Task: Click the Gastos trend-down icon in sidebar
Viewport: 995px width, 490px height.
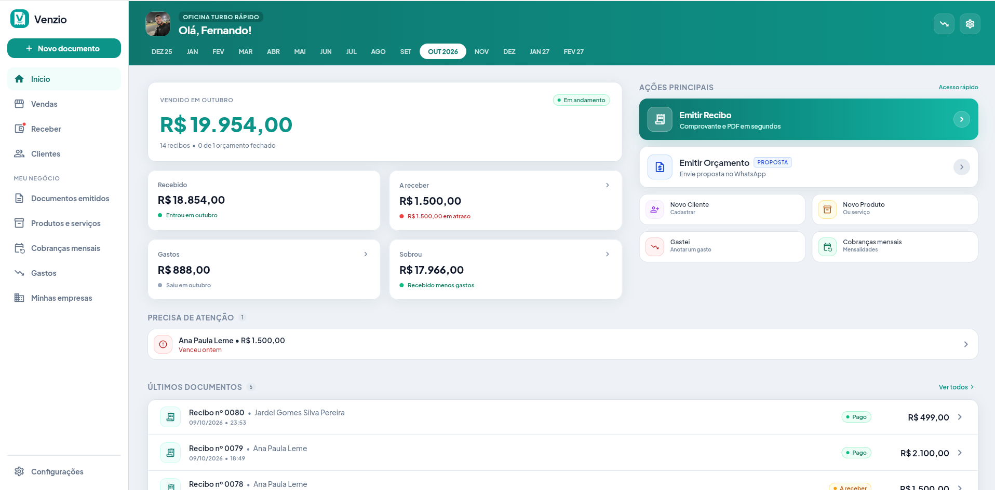Action: tap(19, 273)
